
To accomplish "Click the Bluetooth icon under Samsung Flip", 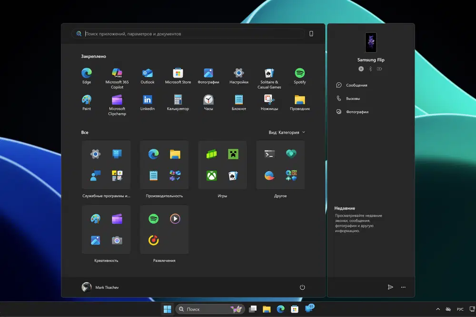I will point(370,69).
